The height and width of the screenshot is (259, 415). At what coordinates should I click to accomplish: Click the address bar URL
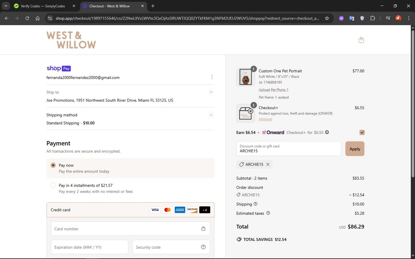(x=187, y=18)
